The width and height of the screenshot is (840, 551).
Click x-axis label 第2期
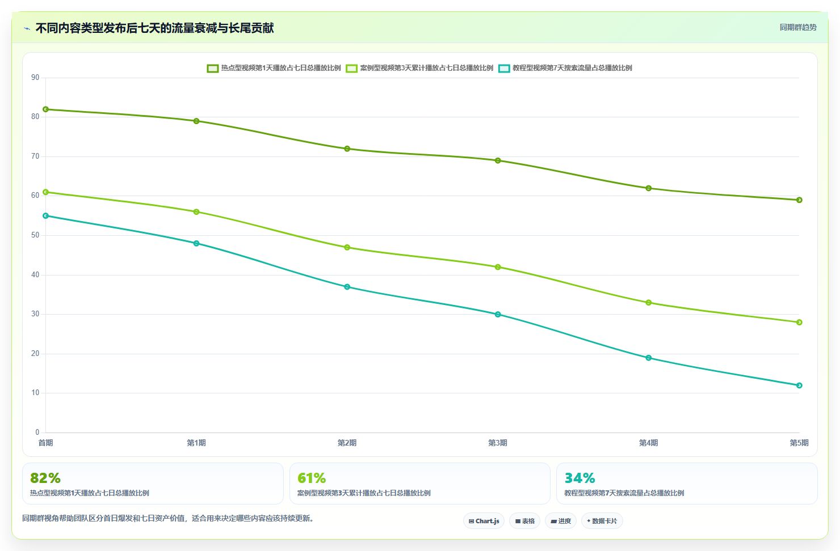(347, 443)
